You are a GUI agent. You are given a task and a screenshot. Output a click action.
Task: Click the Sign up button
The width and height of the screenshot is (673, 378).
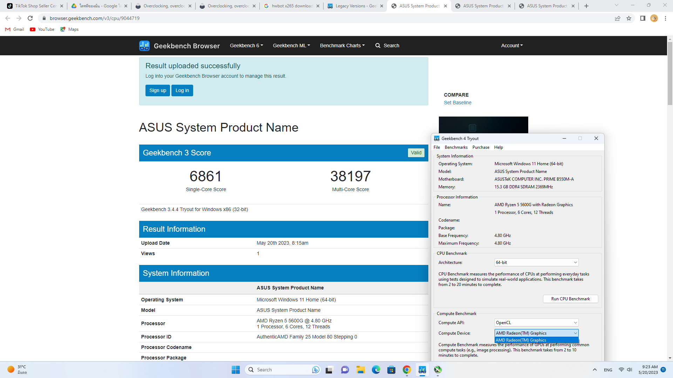(158, 90)
